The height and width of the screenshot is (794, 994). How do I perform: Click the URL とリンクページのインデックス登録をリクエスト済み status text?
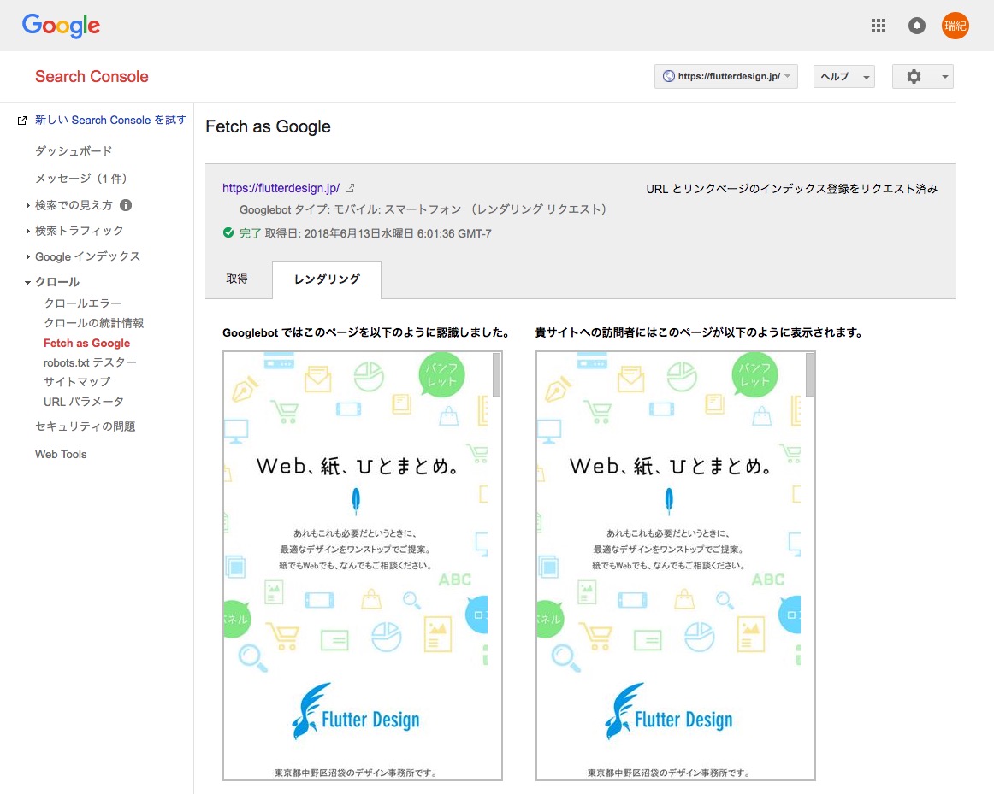(x=792, y=189)
